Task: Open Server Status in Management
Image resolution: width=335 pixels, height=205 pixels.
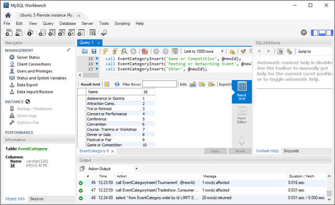Action: tap(28, 57)
